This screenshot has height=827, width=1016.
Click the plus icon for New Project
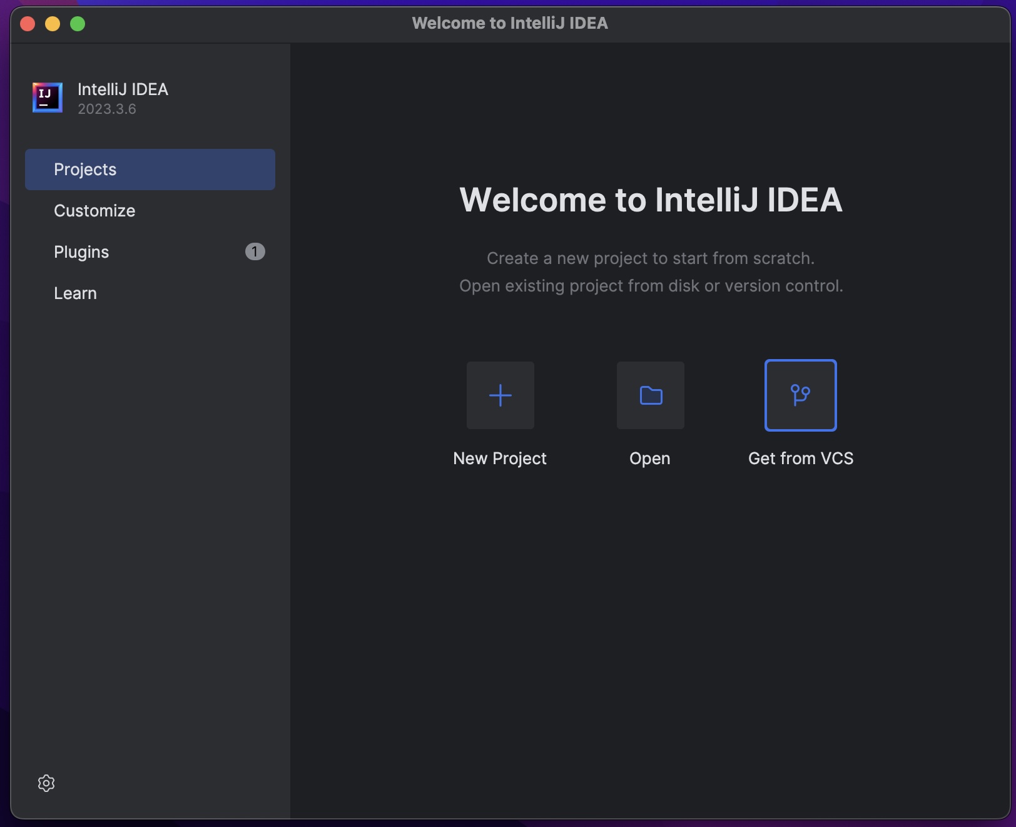(x=500, y=395)
